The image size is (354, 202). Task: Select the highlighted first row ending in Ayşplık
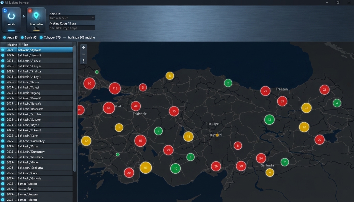[36, 50]
